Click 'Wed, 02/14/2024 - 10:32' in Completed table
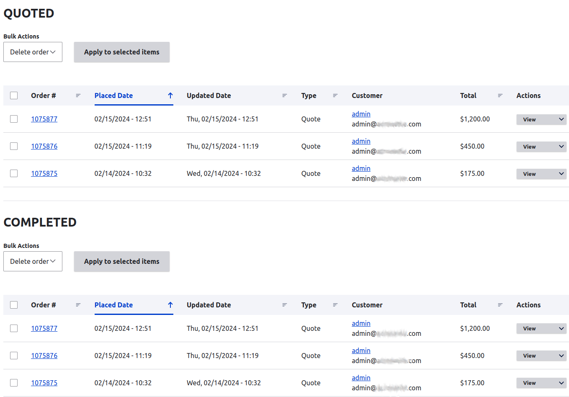Screen dimensions: 569x397 point(224,383)
